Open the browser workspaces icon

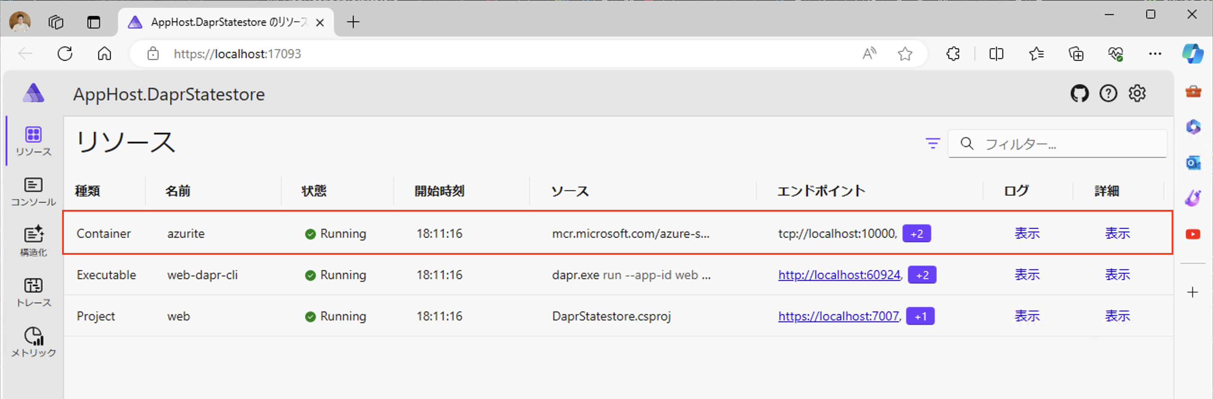pos(55,22)
